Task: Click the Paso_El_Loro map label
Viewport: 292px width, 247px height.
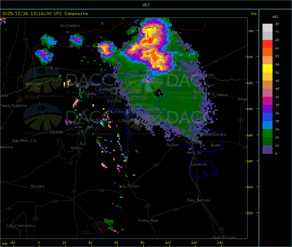Action: pos(224,237)
